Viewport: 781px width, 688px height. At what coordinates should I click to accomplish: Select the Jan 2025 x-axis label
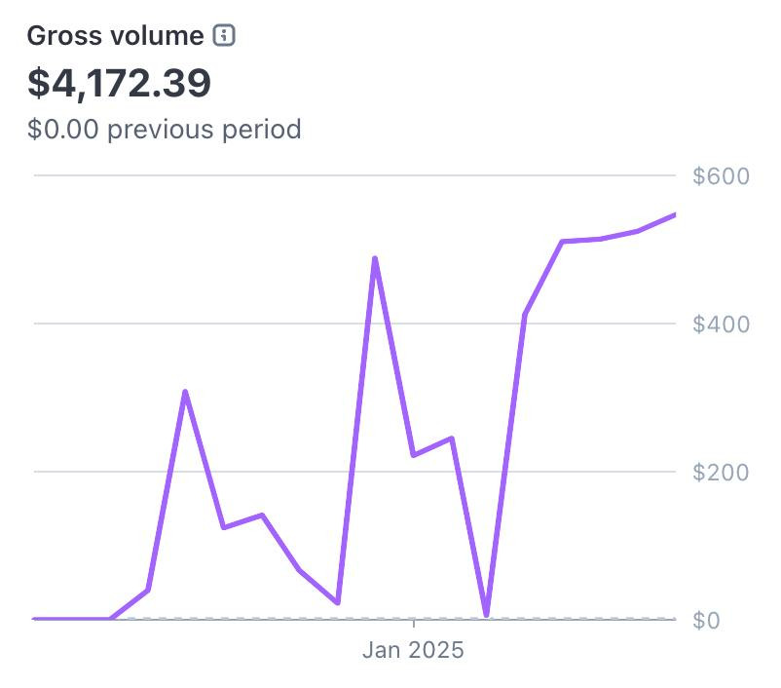coord(413,650)
